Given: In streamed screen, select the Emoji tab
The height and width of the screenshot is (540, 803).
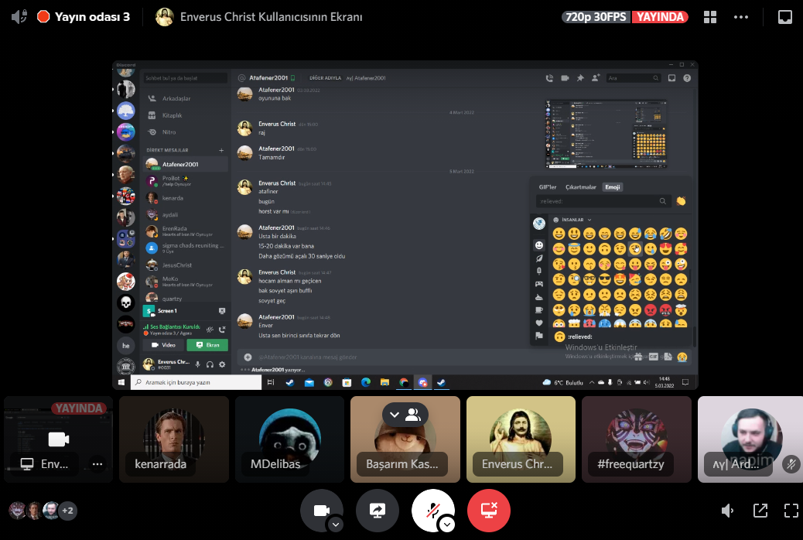Looking at the screenshot, I should tap(613, 187).
